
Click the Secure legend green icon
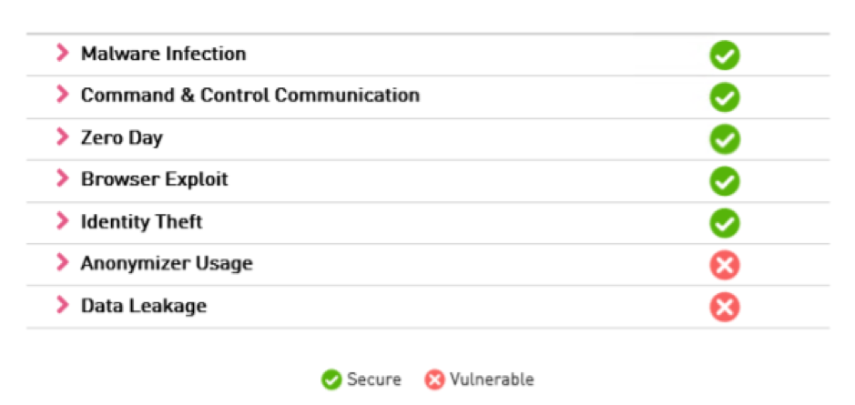(331, 380)
